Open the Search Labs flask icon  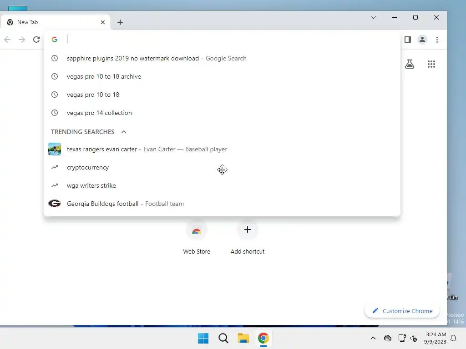[410, 64]
